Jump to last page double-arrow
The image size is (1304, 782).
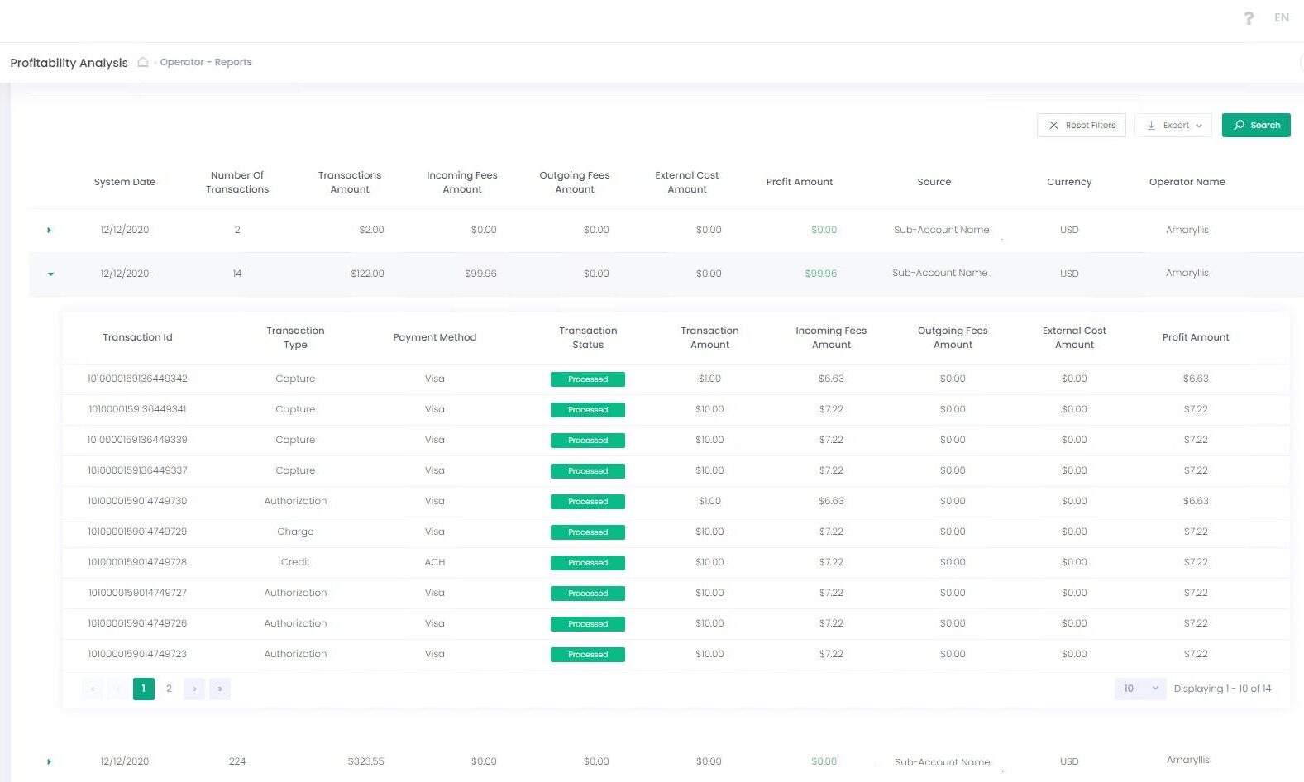pos(220,689)
